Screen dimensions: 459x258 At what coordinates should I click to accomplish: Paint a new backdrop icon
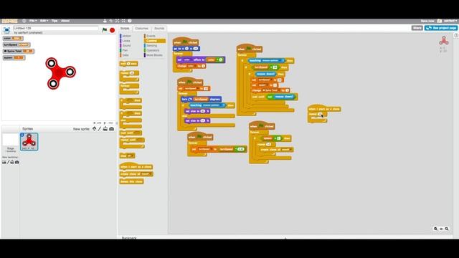point(8,162)
